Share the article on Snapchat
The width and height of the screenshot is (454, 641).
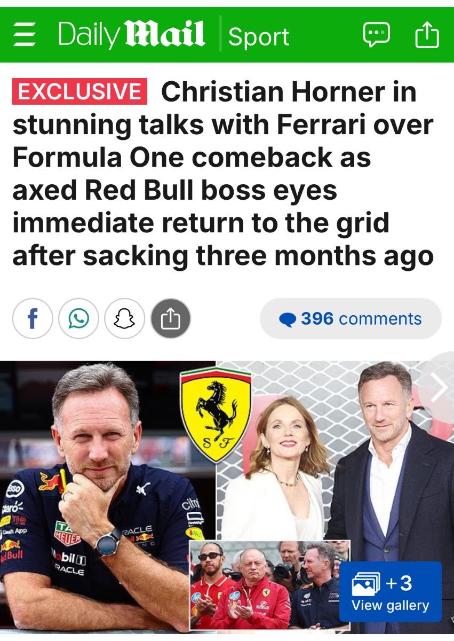point(125,319)
